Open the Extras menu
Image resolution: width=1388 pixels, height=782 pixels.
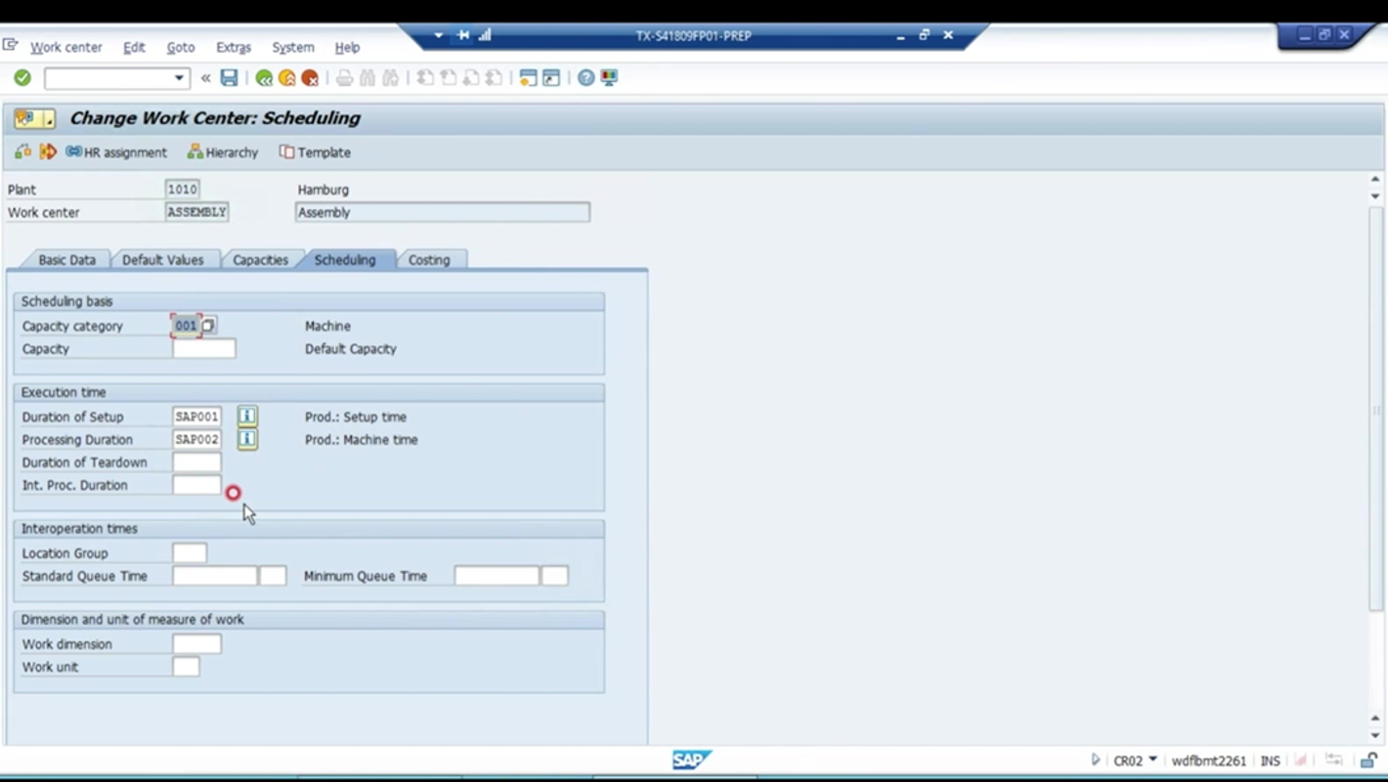coord(234,47)
